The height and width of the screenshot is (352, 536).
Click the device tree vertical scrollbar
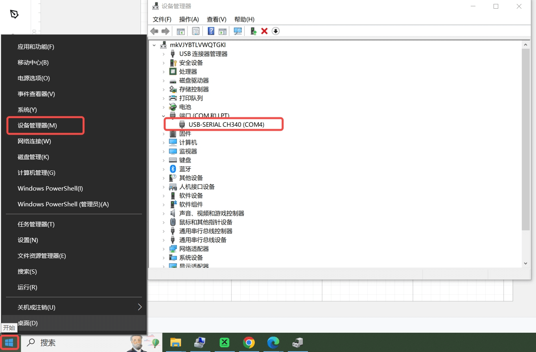pos(525,138)
